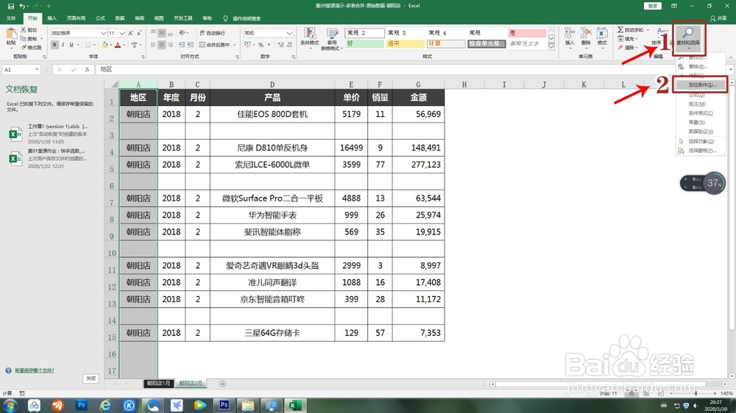
Task: Click the Clear (清除) button
Action: click(x=626, y=47)
